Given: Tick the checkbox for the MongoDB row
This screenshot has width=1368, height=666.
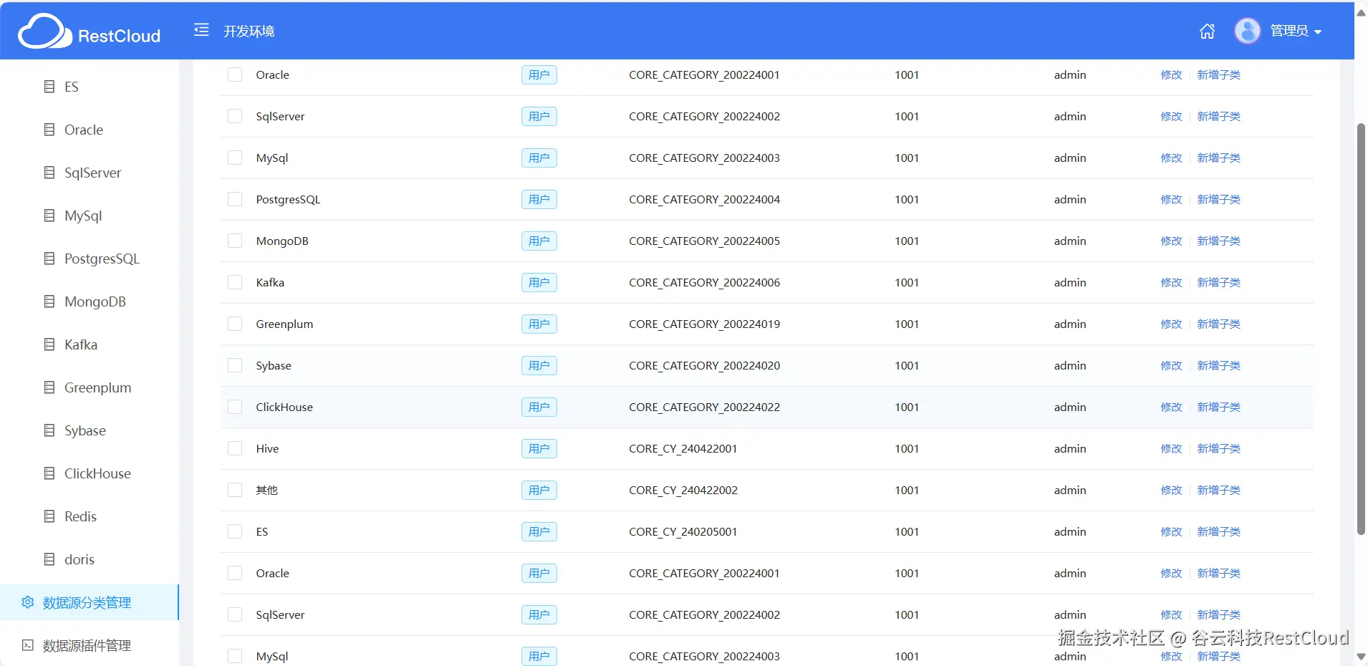Looking at the screenshot, I should [x=235, y=241].
